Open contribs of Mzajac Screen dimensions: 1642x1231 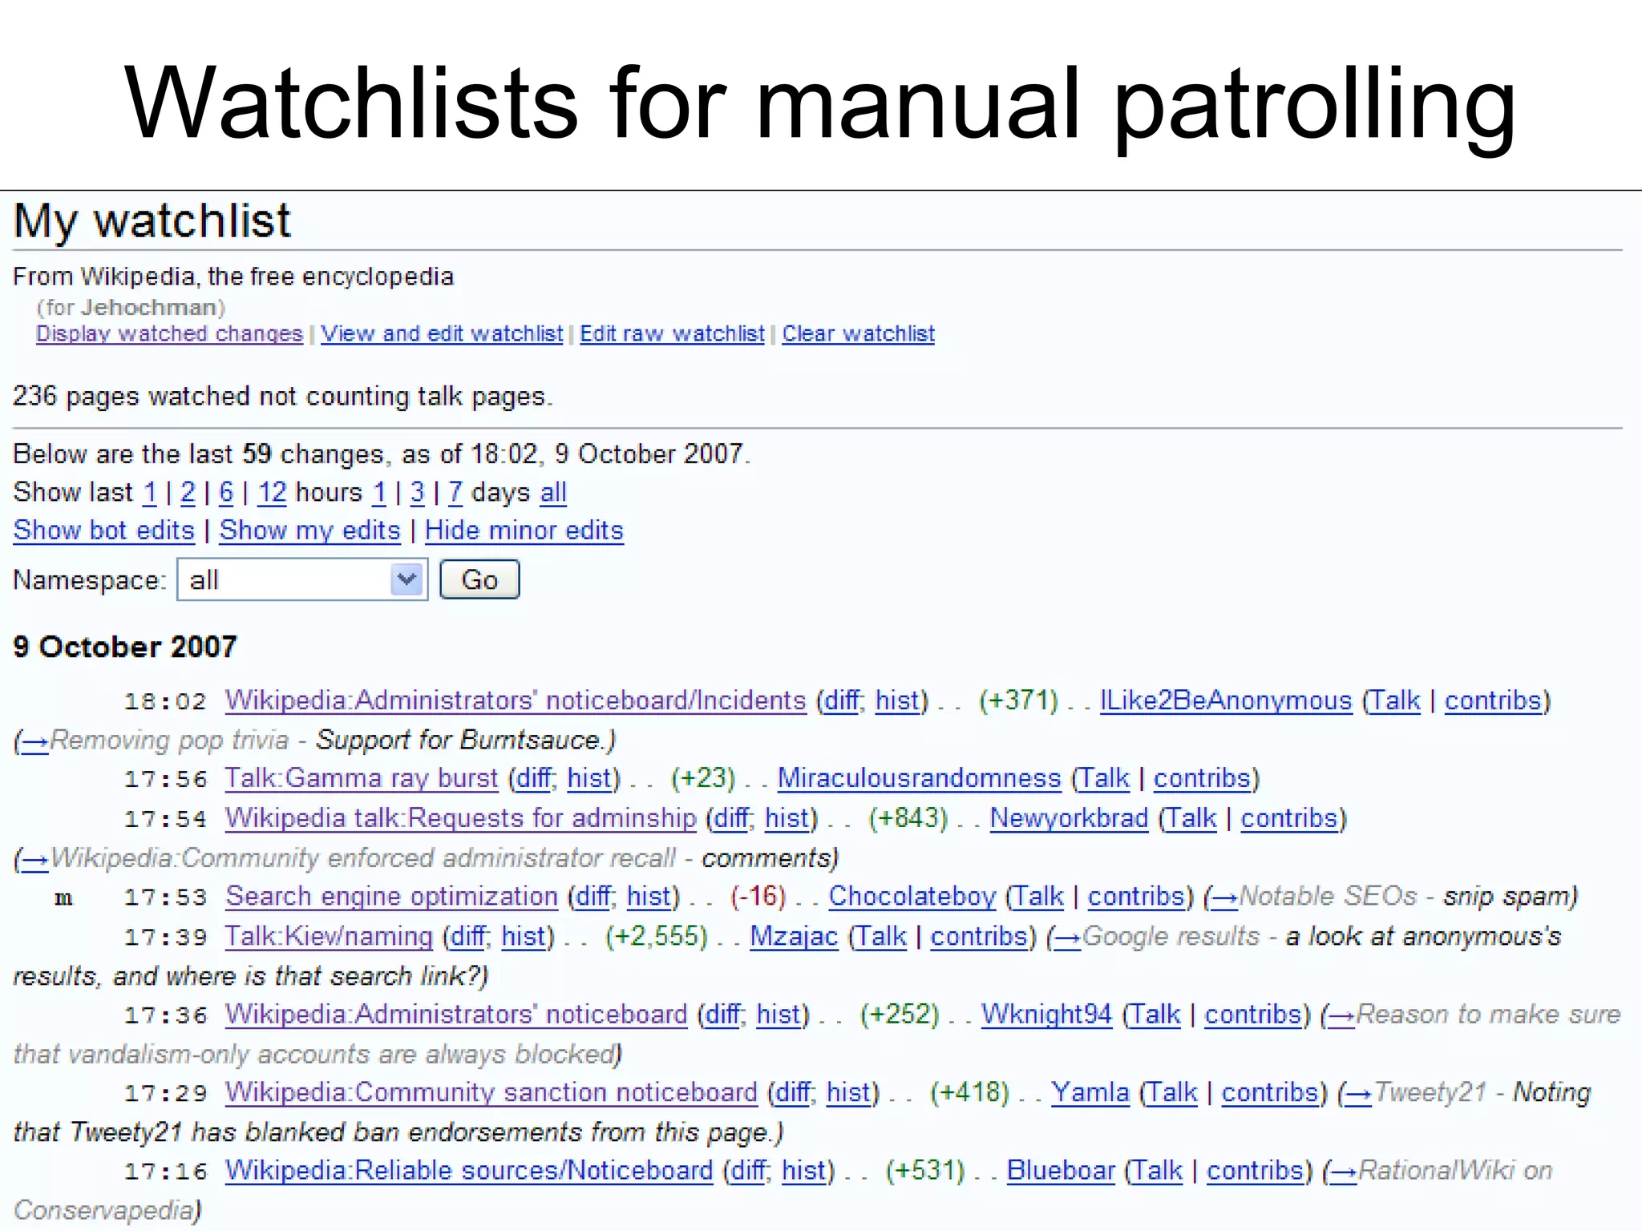click(x=979, y=936)
